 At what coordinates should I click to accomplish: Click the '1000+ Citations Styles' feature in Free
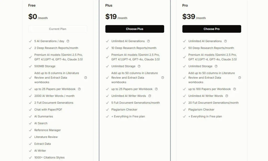click(49, 157)
